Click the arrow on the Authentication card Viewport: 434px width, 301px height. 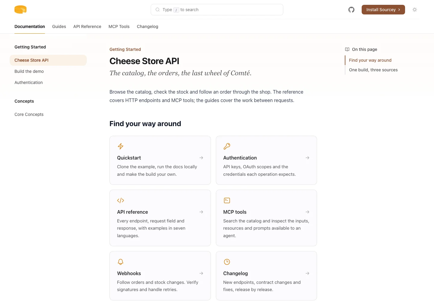pyautogui.click(x=307, y=158)
